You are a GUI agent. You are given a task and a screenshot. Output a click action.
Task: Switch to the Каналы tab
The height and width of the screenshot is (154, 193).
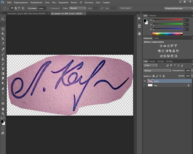tap(152, 61)
